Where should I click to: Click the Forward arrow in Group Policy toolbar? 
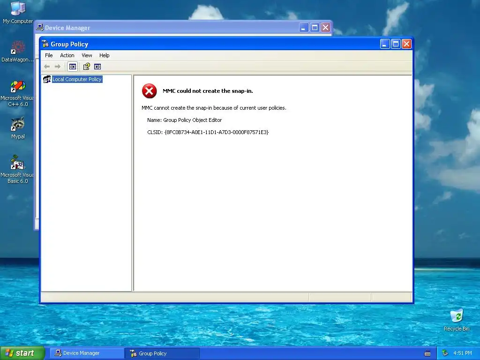(58, 67)
